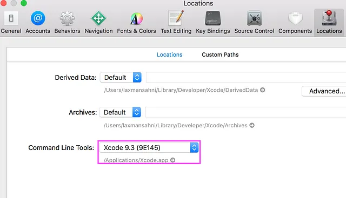Viewport: 346px width, 198px height.
Task: Open the Source Control preferences pane
Action: (x=254, y=23)
